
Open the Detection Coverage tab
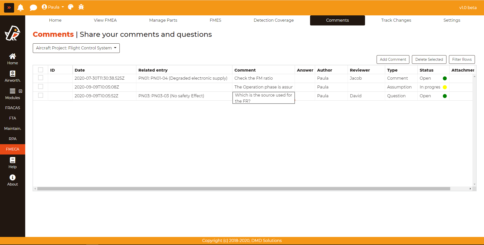274,20
